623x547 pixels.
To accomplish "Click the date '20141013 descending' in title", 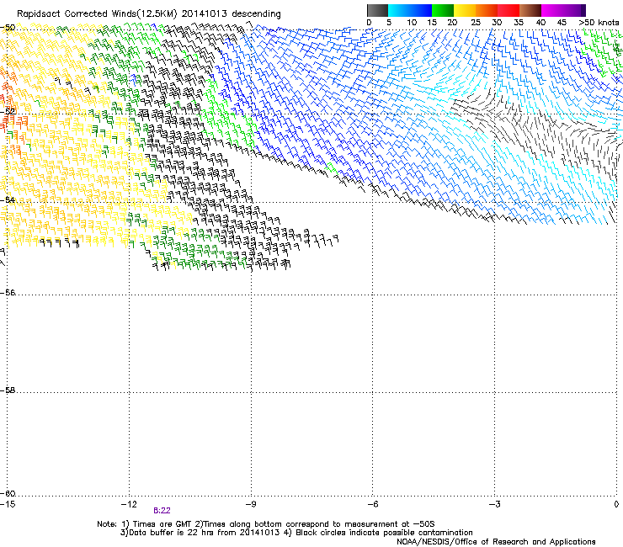I will tap(231, 14).
